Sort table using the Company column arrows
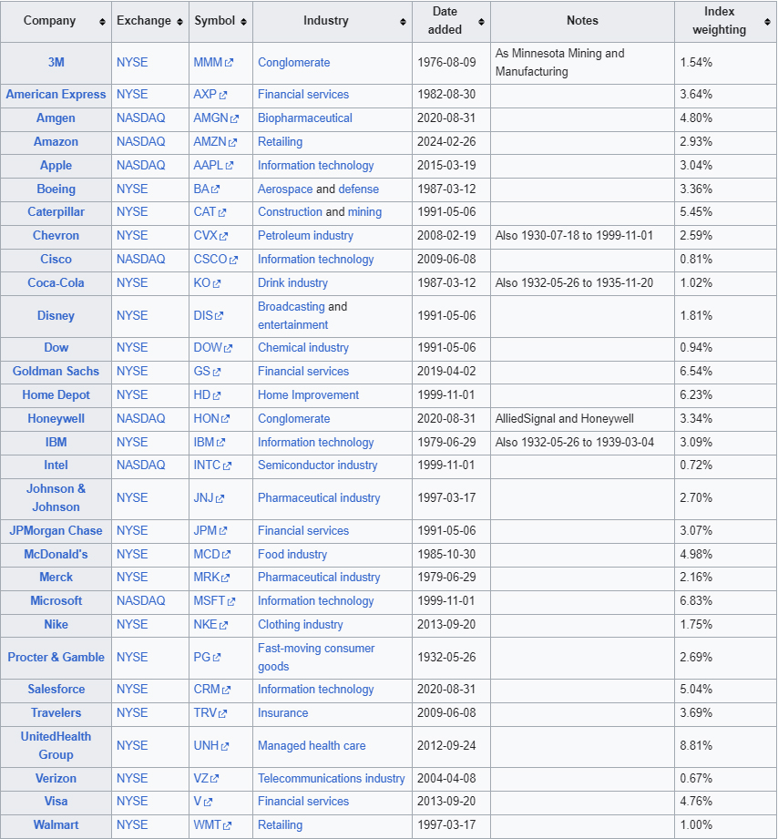The height and width of the screenshot is (839, 778). click(102, 21)
